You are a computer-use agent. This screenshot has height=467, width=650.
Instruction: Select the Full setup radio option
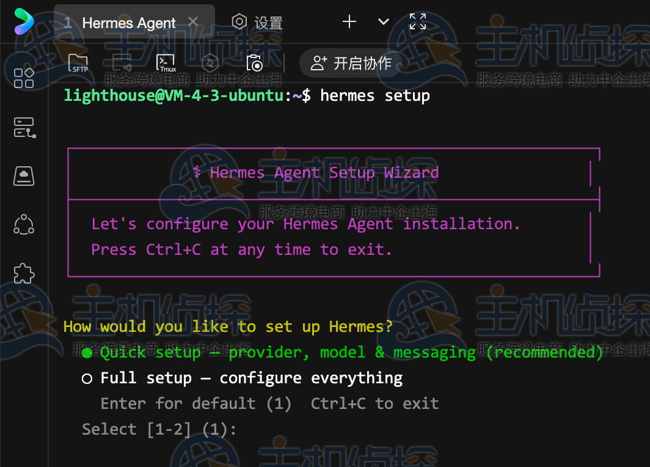[x=87, y=379]
